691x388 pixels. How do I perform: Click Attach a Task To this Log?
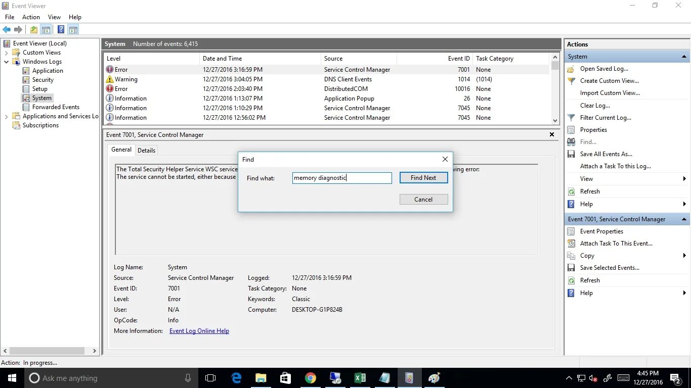coord(616,166)
